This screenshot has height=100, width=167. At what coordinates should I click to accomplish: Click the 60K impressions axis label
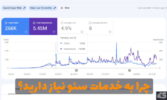pyautogui.click(x=161, y=42)
